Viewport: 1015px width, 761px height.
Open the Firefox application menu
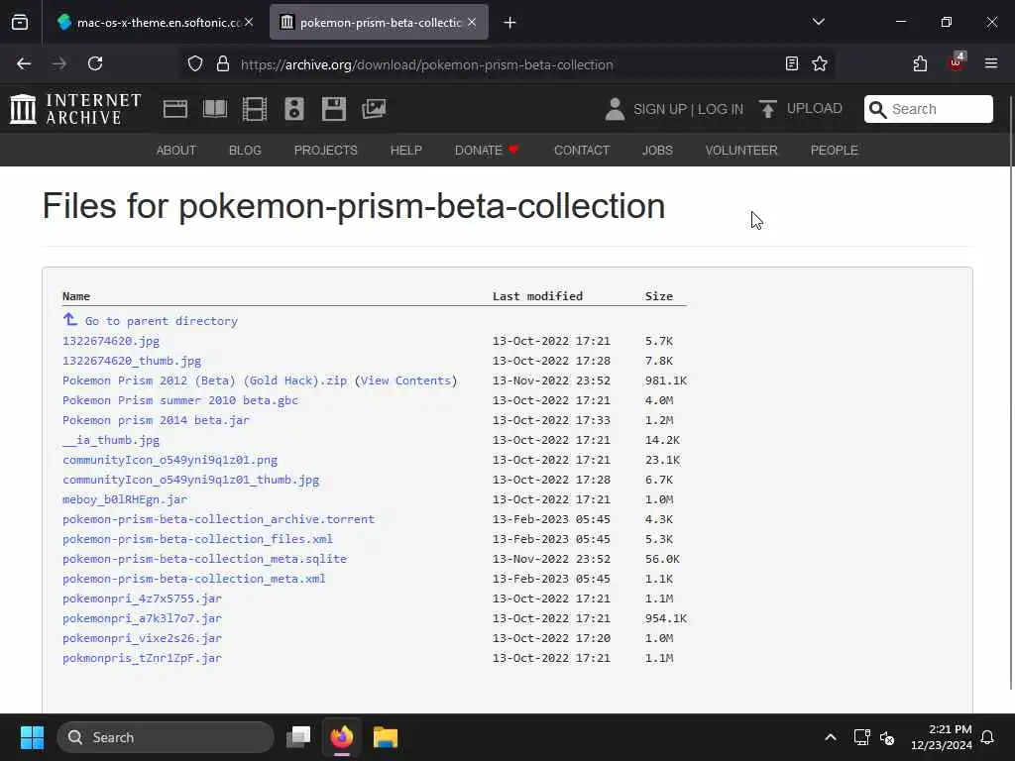pyautogui.click(x=991, y=63)
